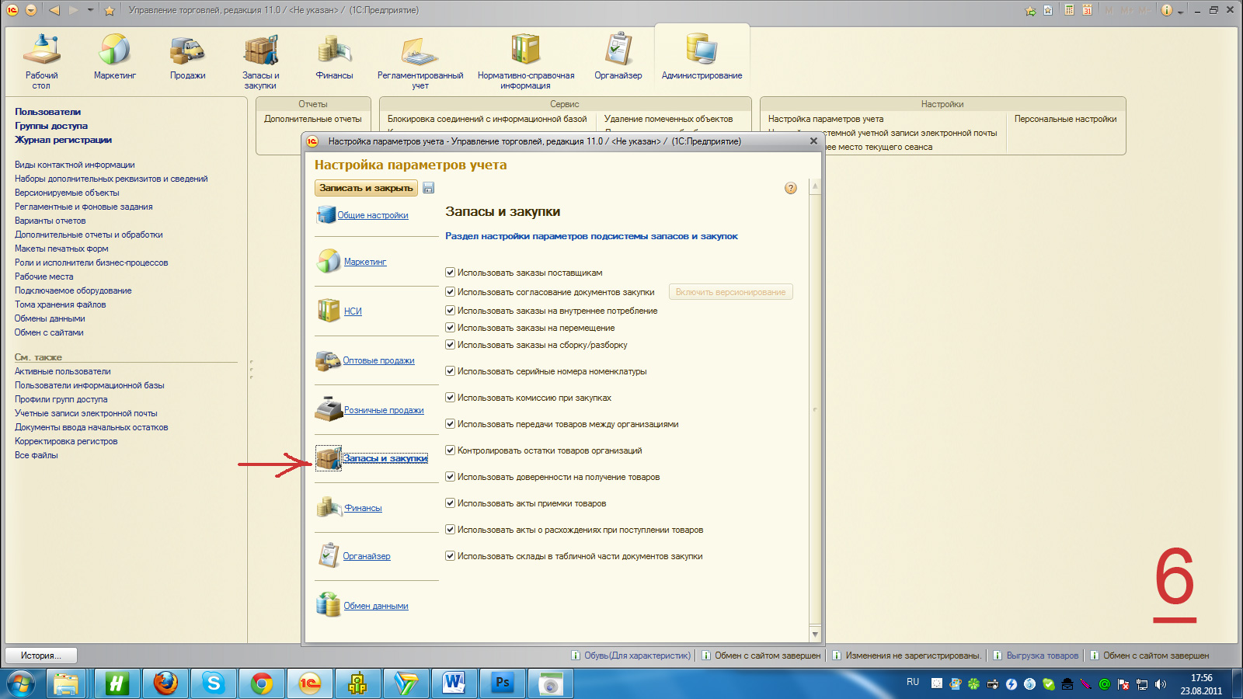Image resolution: width=1243 pixels, height=699 pixels.
Task: Open the Финансы section in top panel
Action: (x=335, y=57)
